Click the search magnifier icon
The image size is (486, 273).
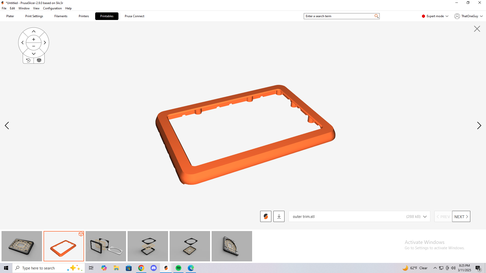[x=376, y=16]
